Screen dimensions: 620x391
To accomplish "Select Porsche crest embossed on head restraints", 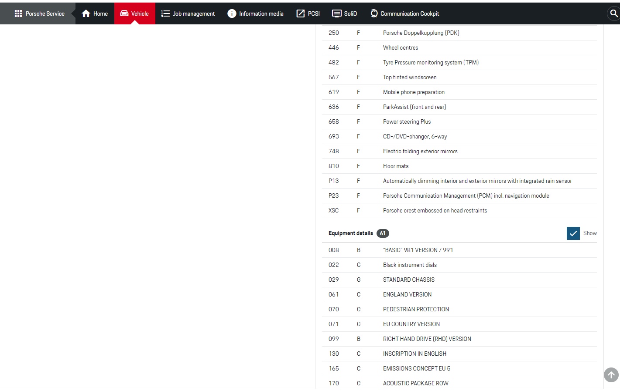I will click(x=459, y=210).
